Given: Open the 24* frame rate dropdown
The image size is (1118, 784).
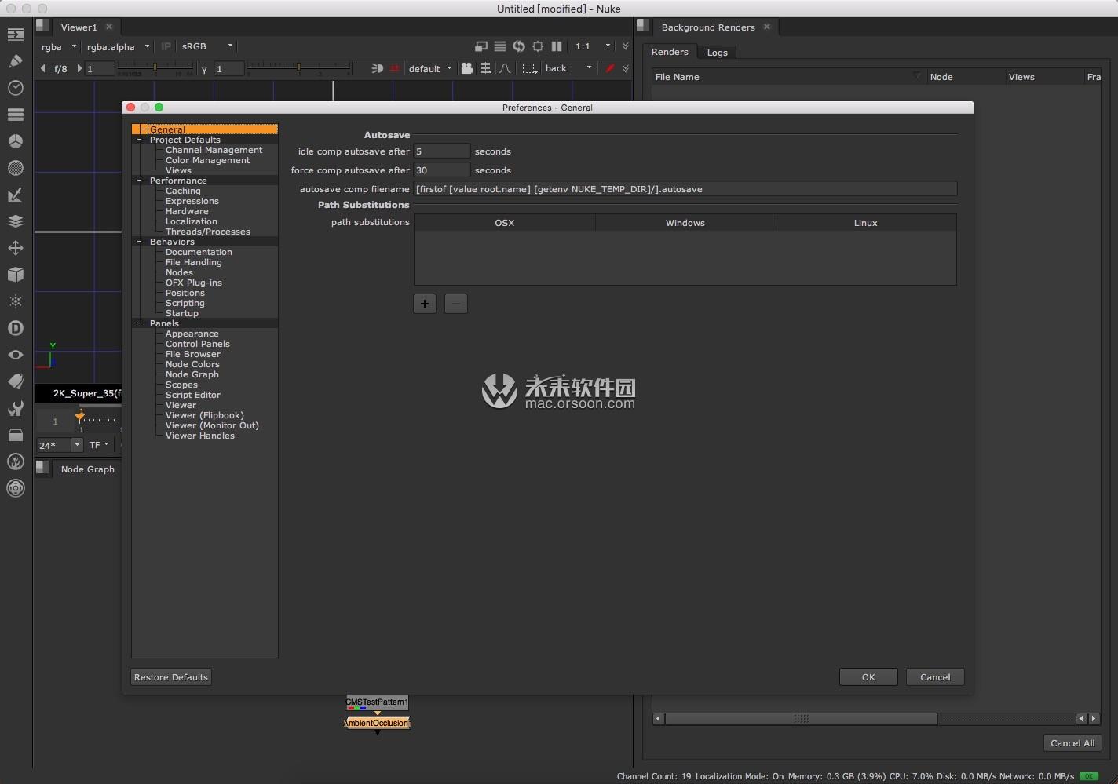Looking at the screenshot, I should [60, 445].
